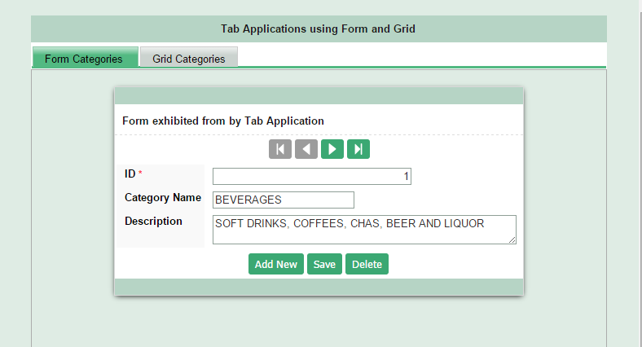Save the current category record
The width and height of the screenshot is (642, 347).
coord(324,264)
